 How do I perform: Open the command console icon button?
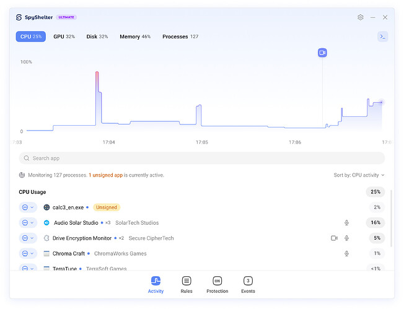(x=382, y=37)
